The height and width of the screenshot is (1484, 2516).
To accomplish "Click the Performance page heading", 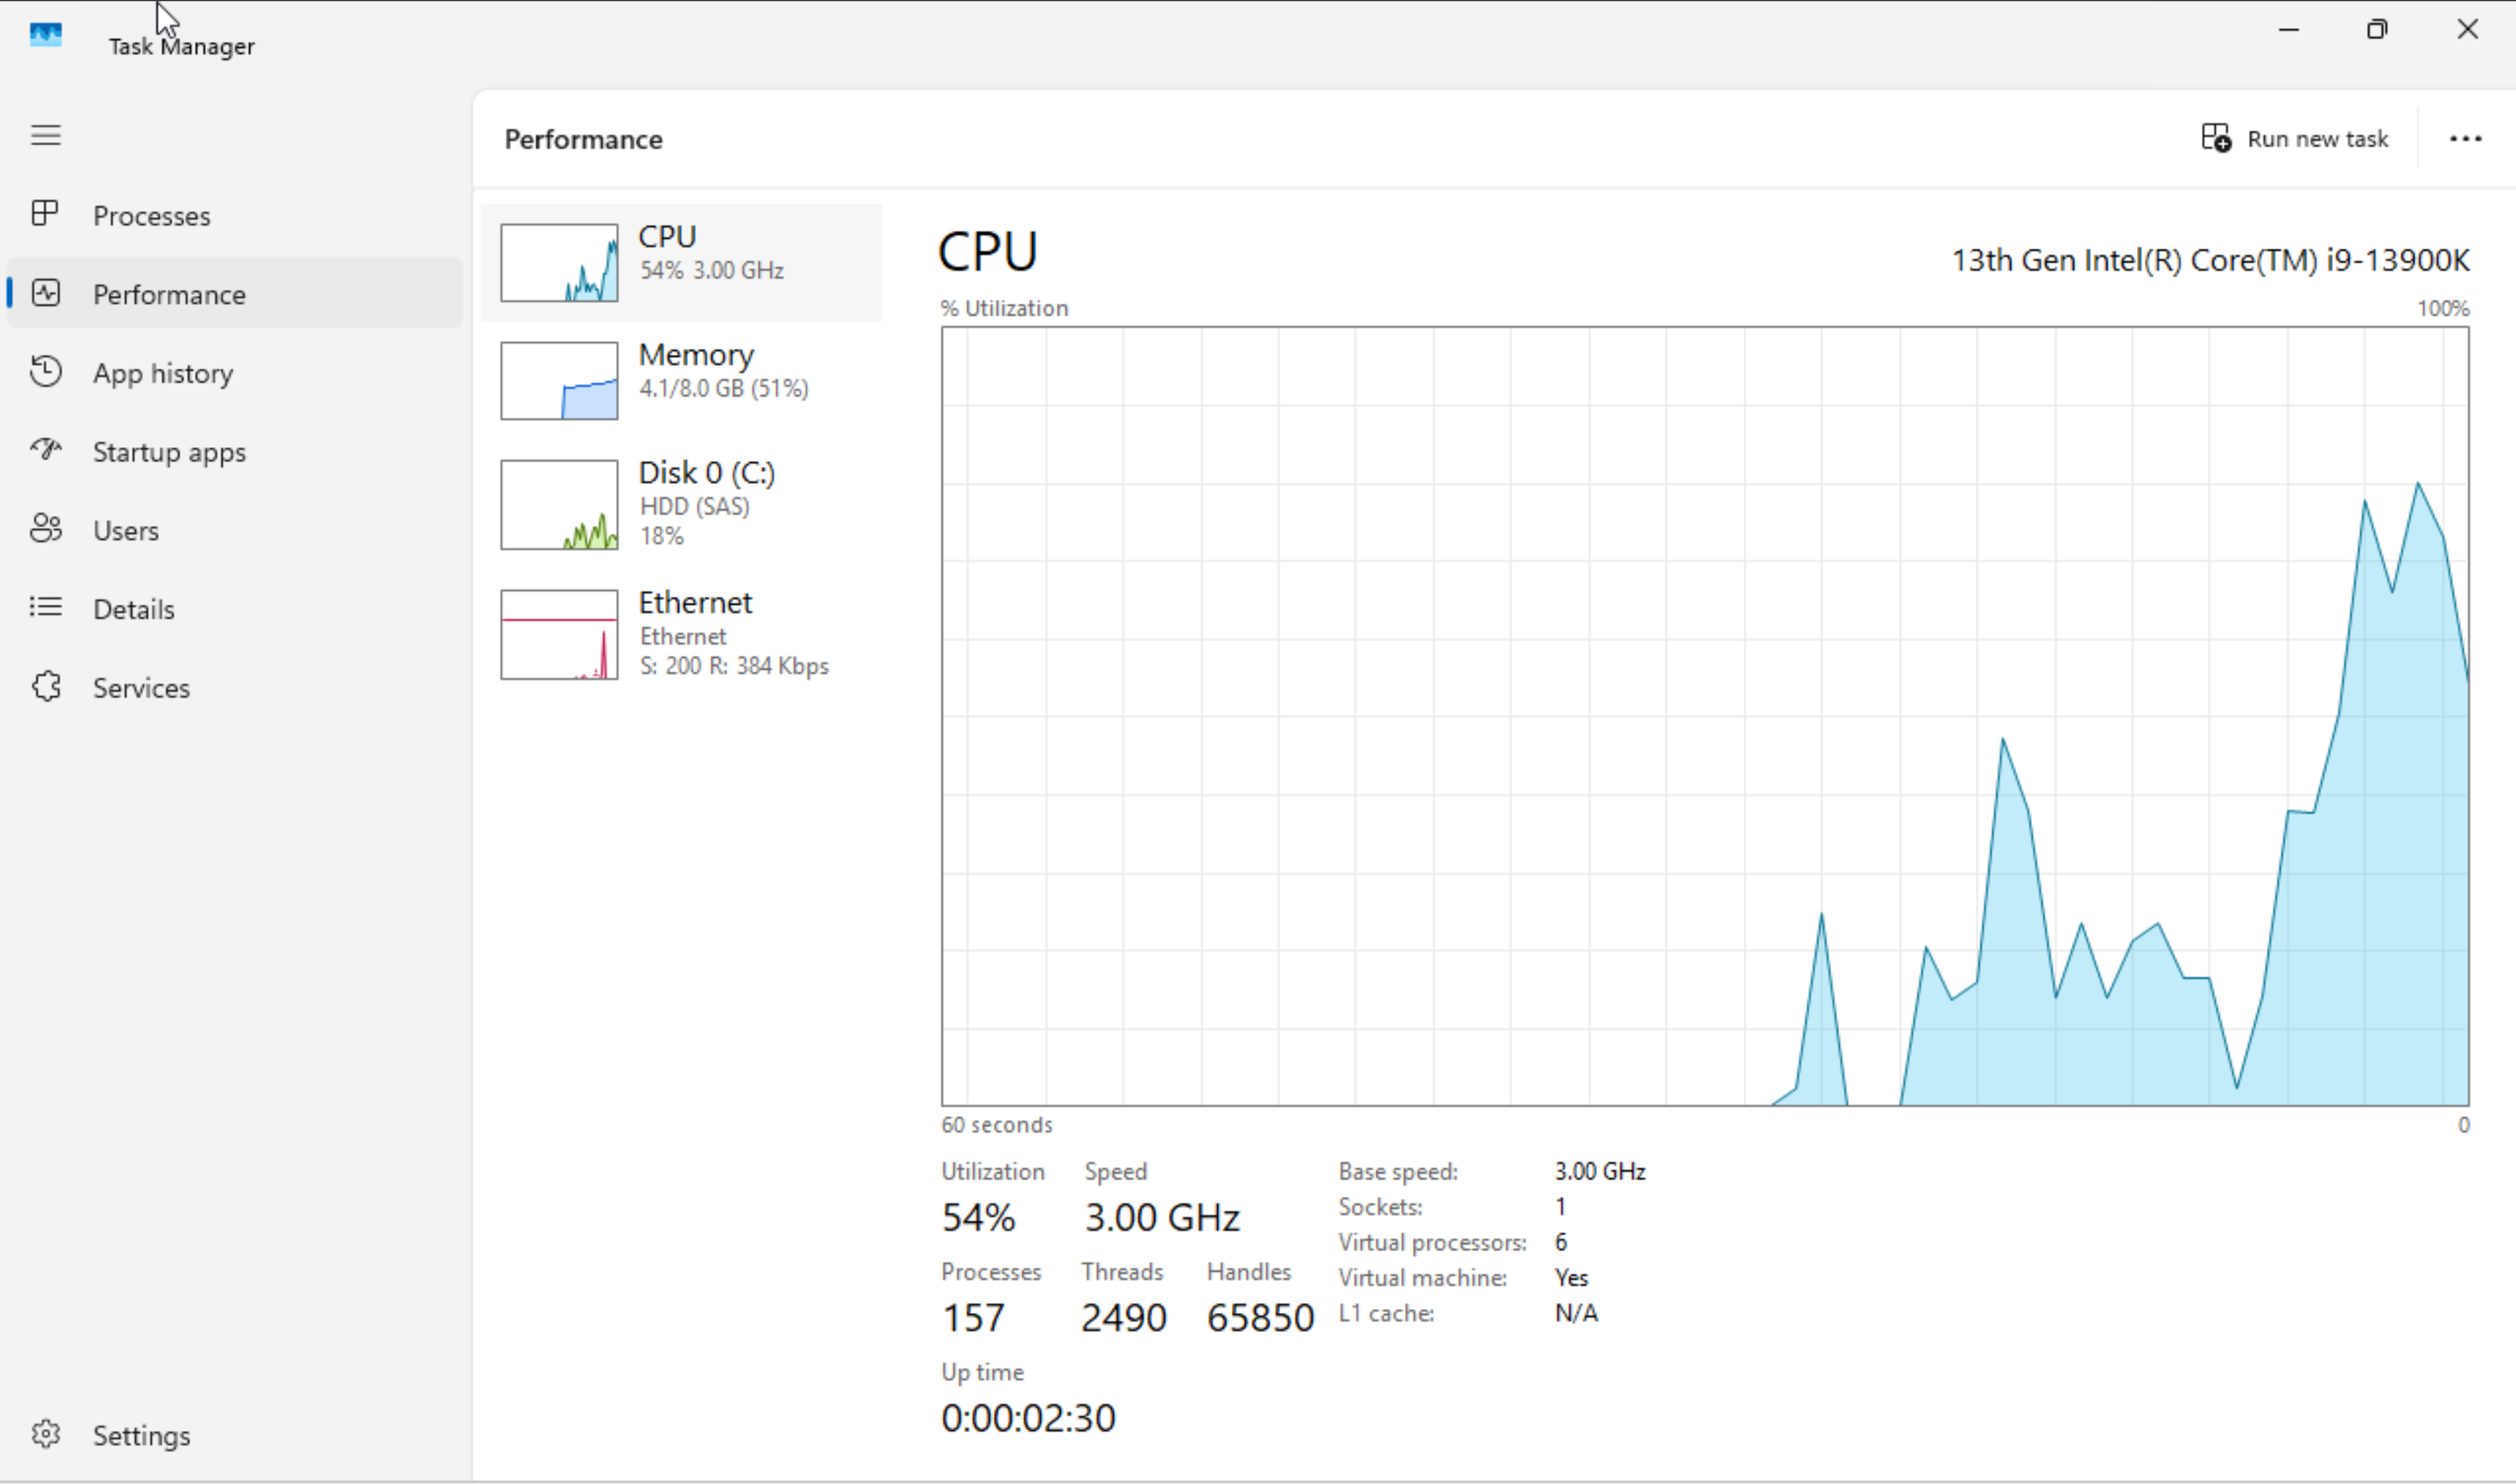I will [583, 140].
